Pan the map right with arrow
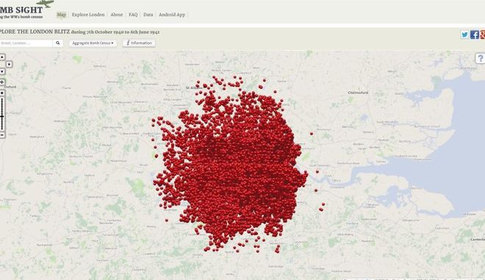 (x=9, y=64)
